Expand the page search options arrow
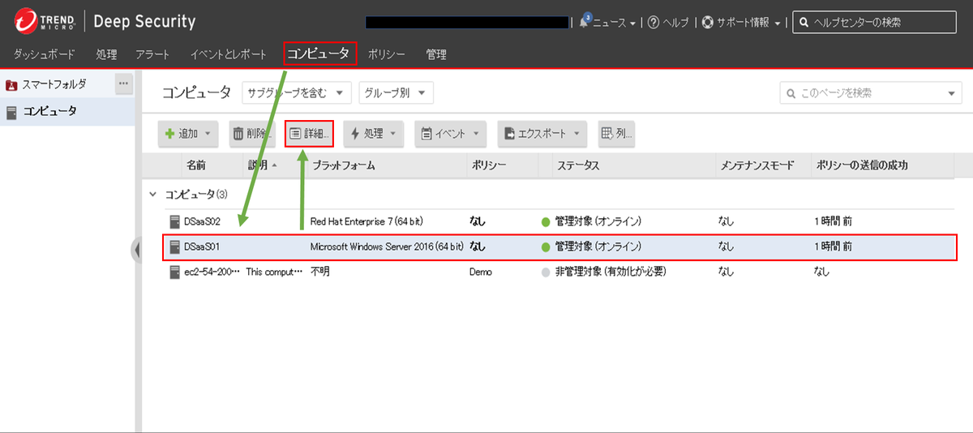Image resolution: width=973 pixels, height=433 pixels. click(953, 94)
